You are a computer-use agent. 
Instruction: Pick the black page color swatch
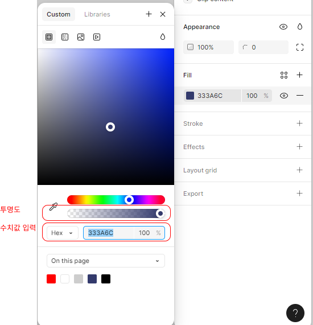(x=106, y=279)
